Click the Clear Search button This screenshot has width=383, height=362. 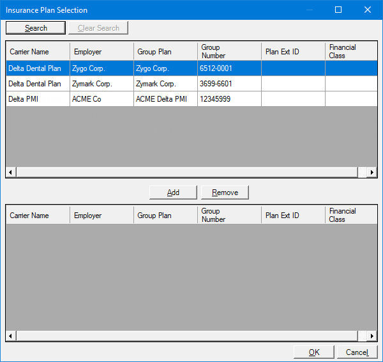click(x=98, y=28)
